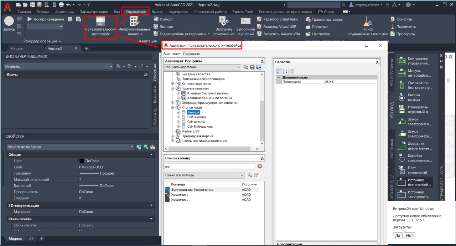
Task: Click the AutoCAD application menu logo
Action: tap(7, 7)
